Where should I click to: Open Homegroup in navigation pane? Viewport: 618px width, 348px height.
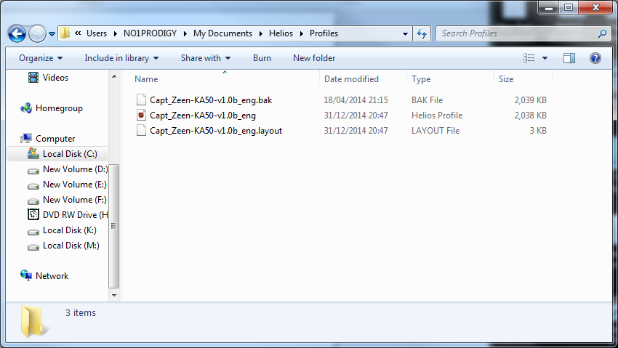click(59, 108)
